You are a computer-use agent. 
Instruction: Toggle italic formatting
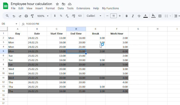tap(133, 16)
